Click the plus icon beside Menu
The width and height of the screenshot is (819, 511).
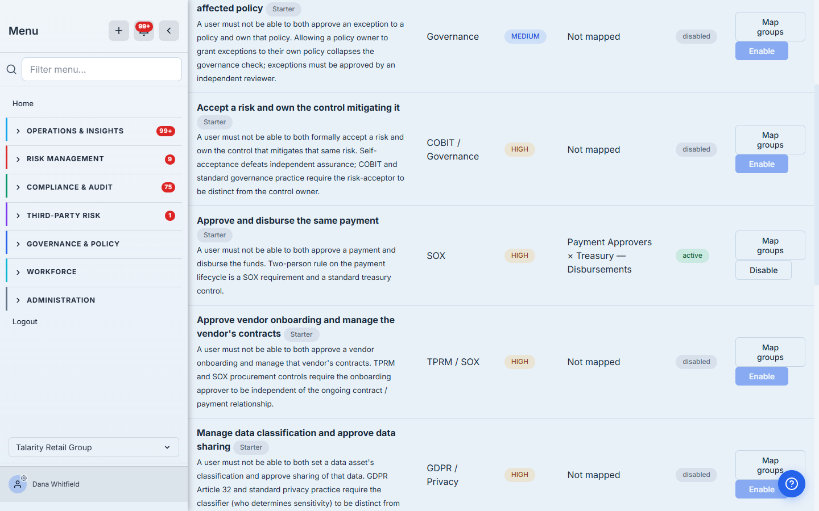tap(119, 31)
